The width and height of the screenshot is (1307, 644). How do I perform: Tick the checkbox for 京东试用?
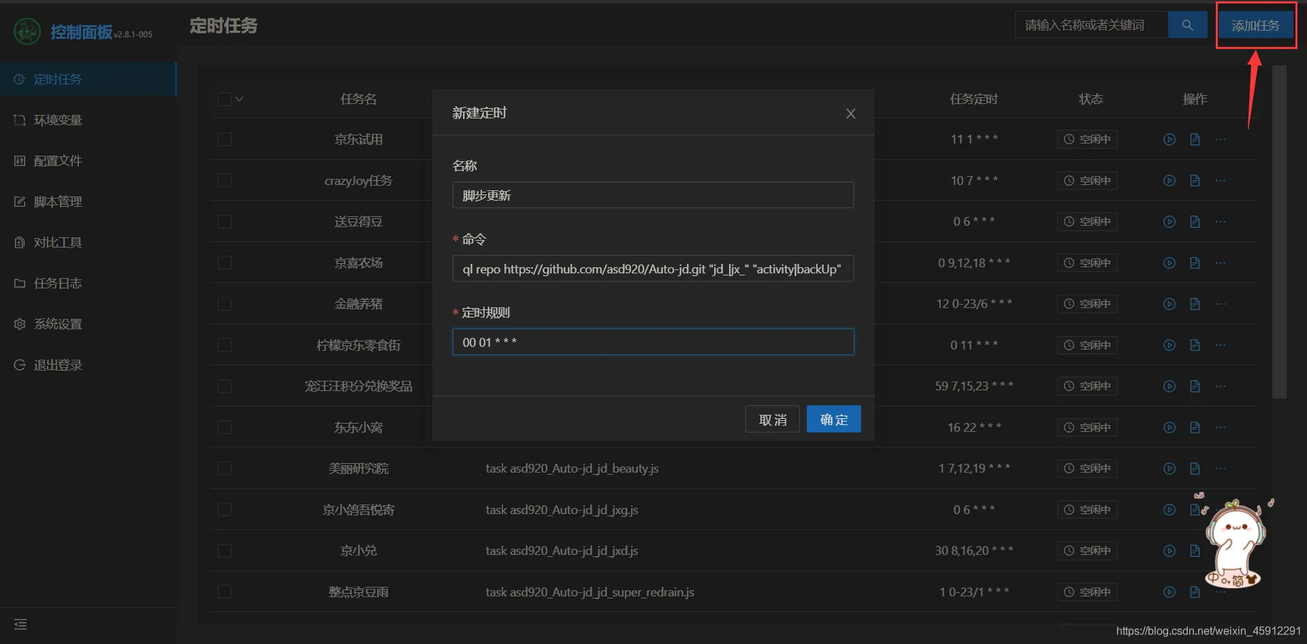click(225, 139)
